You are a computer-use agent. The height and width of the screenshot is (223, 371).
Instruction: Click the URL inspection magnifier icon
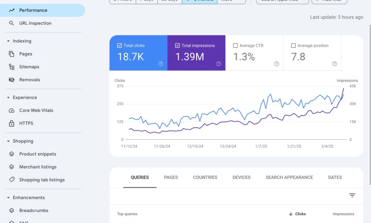pyautogui.click(x=12, y=23)
